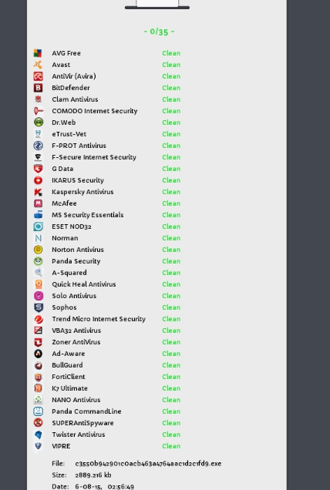Click the MS Security Essentials entry
The height and width of the screenshot is (490, 330).
(x=88, y=215)
